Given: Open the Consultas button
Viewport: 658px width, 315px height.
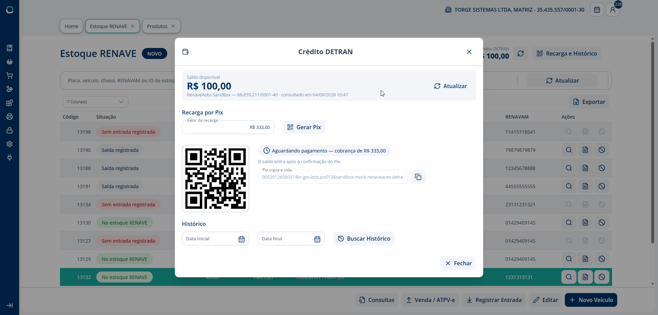Looking at the screenshot, I should point(377,300).
